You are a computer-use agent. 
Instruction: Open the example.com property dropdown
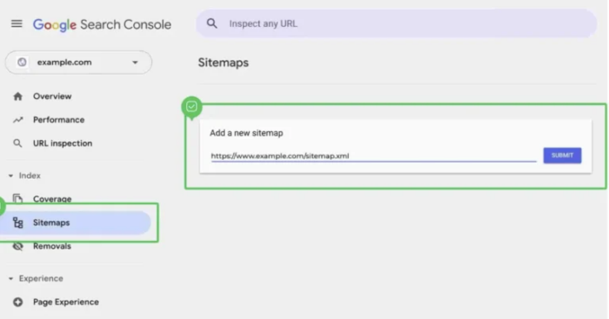pyautogui.click(x=78, y=63)
